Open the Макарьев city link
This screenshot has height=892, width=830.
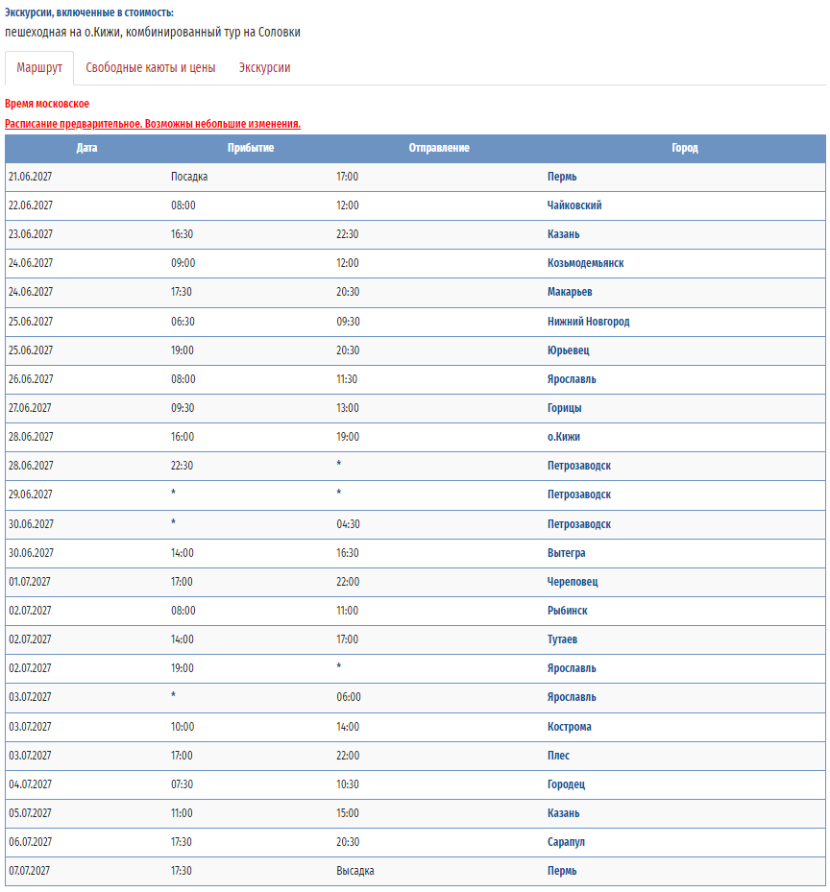570,292
